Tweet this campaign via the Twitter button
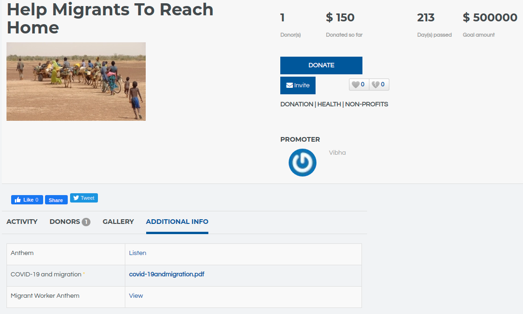 coord(84,198)
